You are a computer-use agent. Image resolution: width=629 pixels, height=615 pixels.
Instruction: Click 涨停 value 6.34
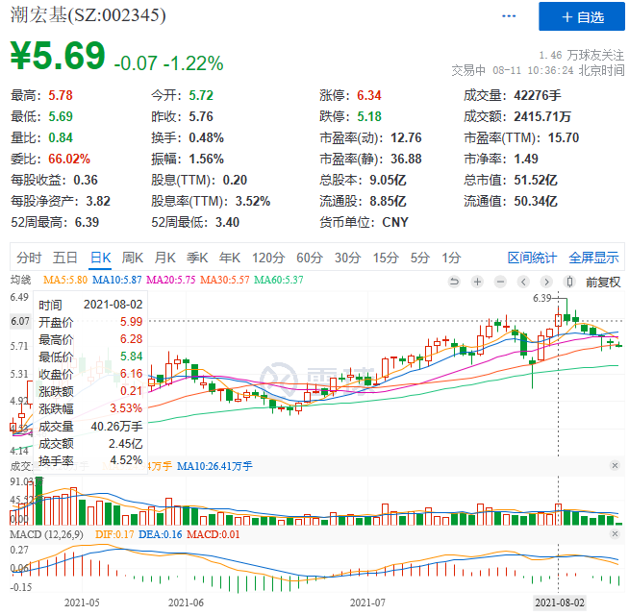click(x=369, y=95)
